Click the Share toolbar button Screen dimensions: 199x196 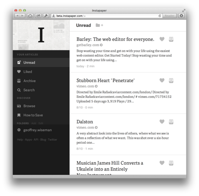point(38,16)
